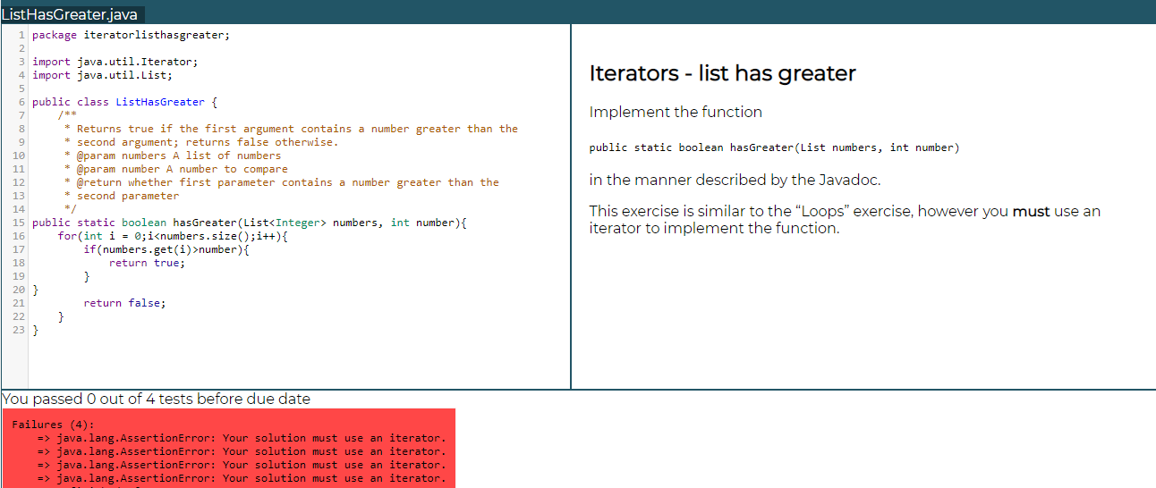Click 'in the manner described by the Javadoc' text
The height and width of the screenshot is (488, 1156).
(735, 180)
